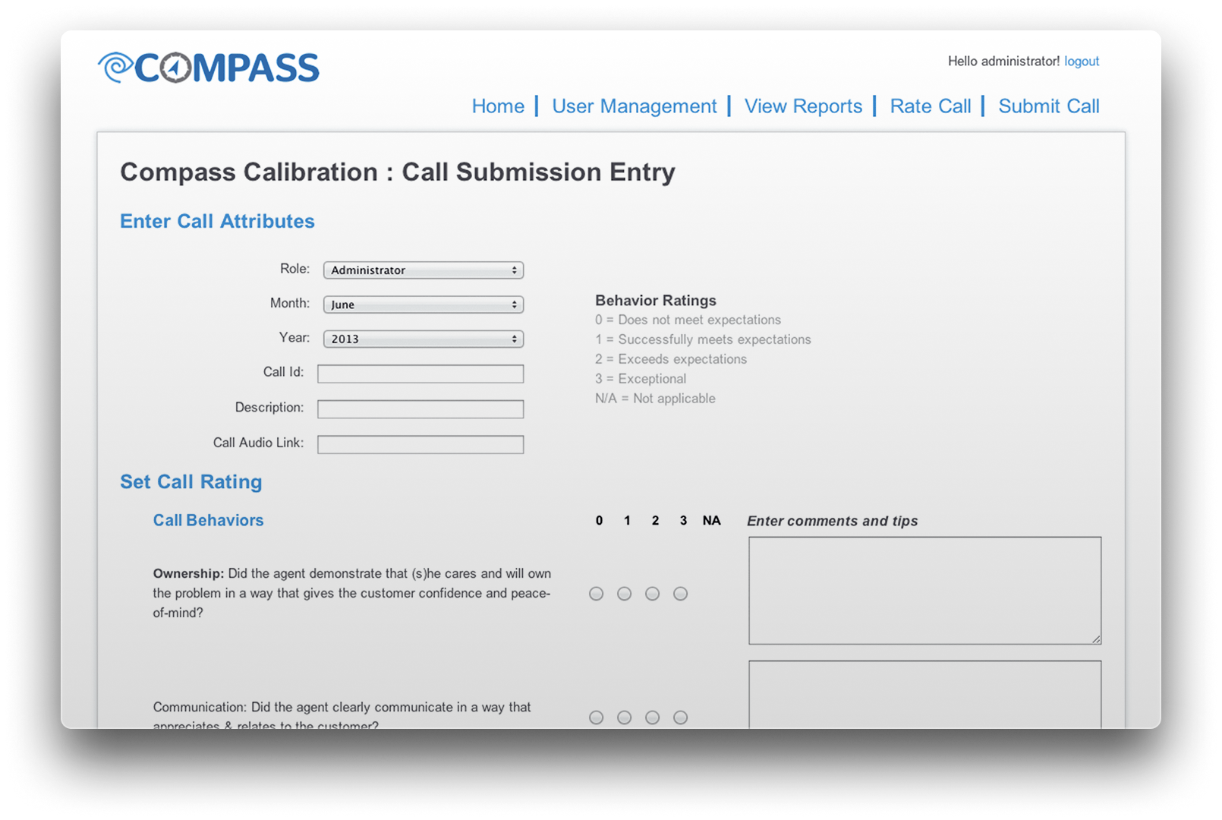
Task: Go to the Home page
Action: 498,106
